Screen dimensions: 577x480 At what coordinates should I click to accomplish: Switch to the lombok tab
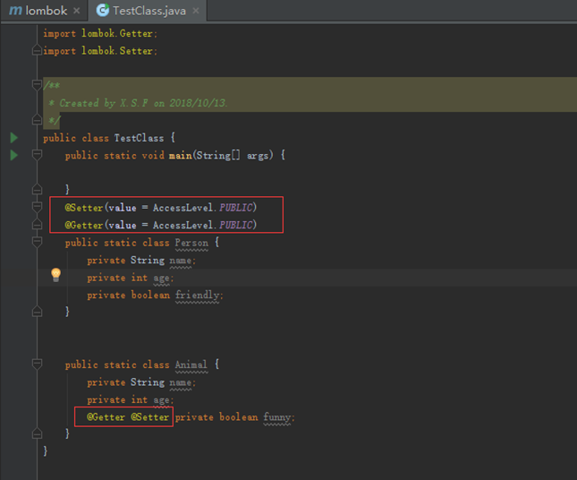pyautogui.click(x=46, y=11)
